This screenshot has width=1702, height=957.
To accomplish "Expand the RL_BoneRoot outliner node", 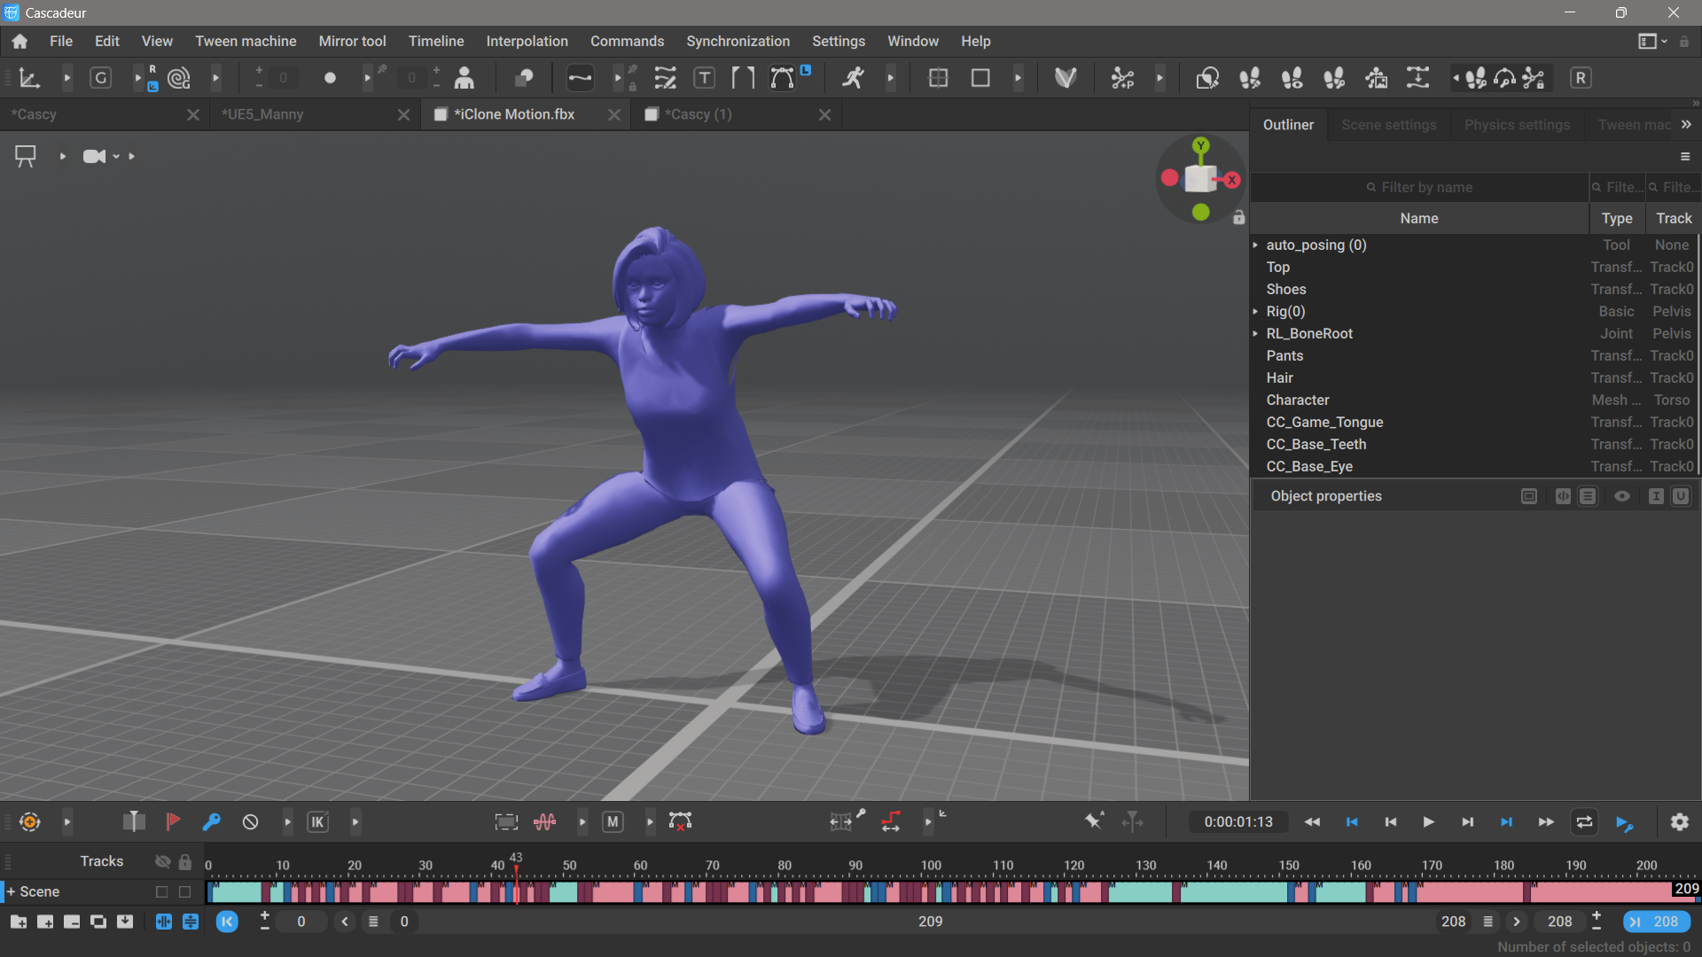I will (x=1255, y=334).
